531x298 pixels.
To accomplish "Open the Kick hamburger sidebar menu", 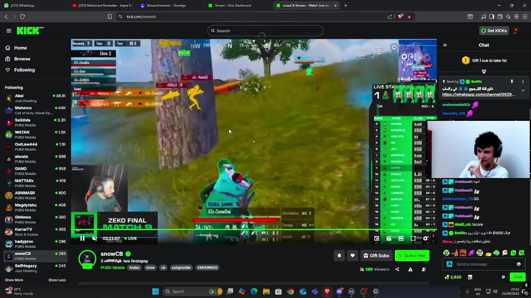I will [9, 31].
